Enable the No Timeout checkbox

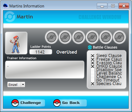click(x=93, y=80)
